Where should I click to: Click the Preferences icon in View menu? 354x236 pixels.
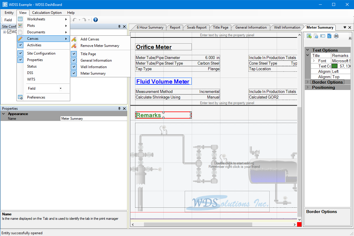click(x=20, y=97)
